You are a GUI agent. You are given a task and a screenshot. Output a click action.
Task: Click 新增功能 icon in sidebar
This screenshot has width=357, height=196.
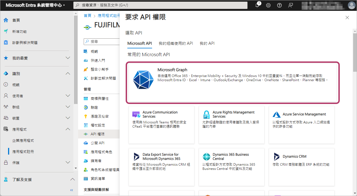tap(6, 31)
